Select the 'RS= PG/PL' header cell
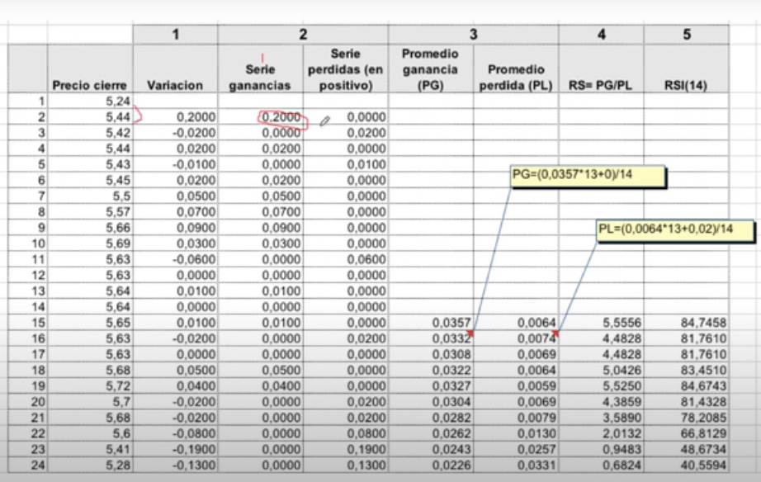The width and height of the screenshot is (761, 482). click(x=601, y=84)
